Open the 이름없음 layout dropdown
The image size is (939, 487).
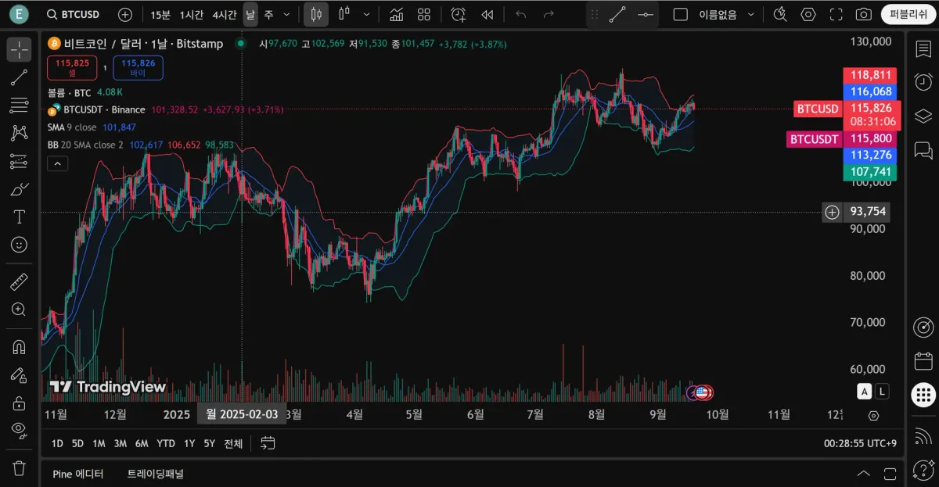pos(751,14)
